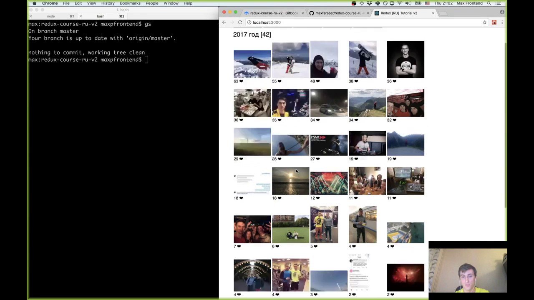Open the Help menu

click(x=188, y=3)
